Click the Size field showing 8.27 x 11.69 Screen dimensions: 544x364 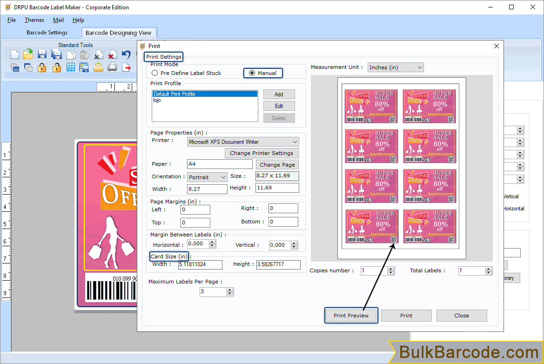[277, 176]
